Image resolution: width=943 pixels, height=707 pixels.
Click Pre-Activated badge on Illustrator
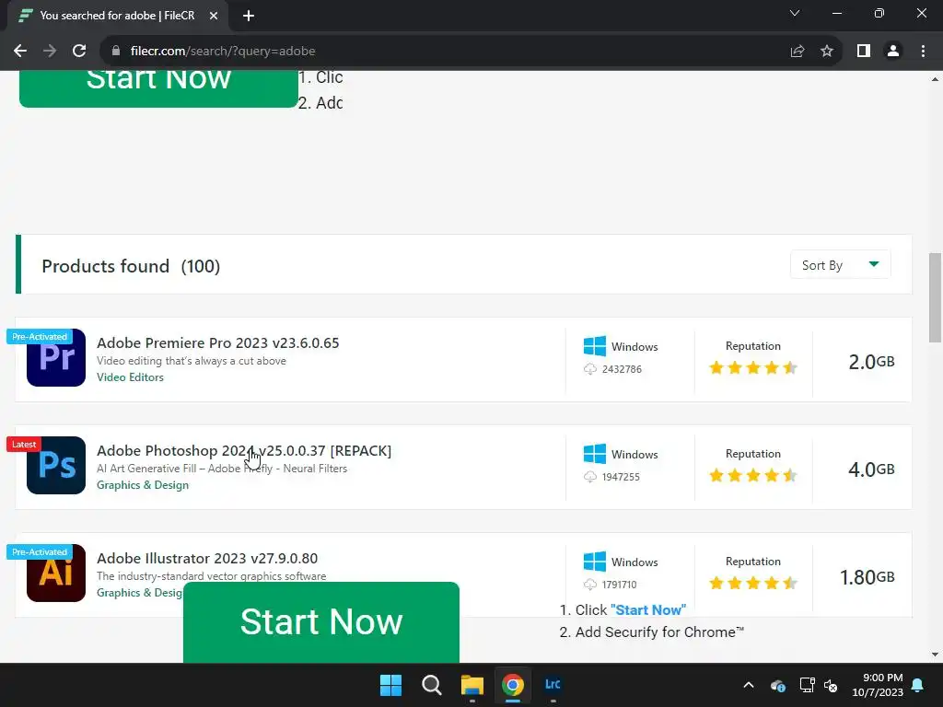pos(40,552)
